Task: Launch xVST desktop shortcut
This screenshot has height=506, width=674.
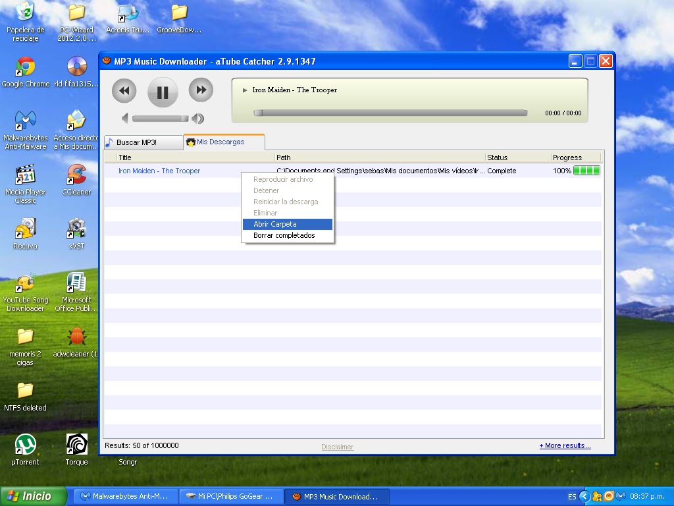Action: 76,234
